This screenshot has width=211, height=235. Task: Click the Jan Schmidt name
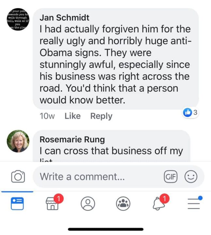tap(64, 18)
